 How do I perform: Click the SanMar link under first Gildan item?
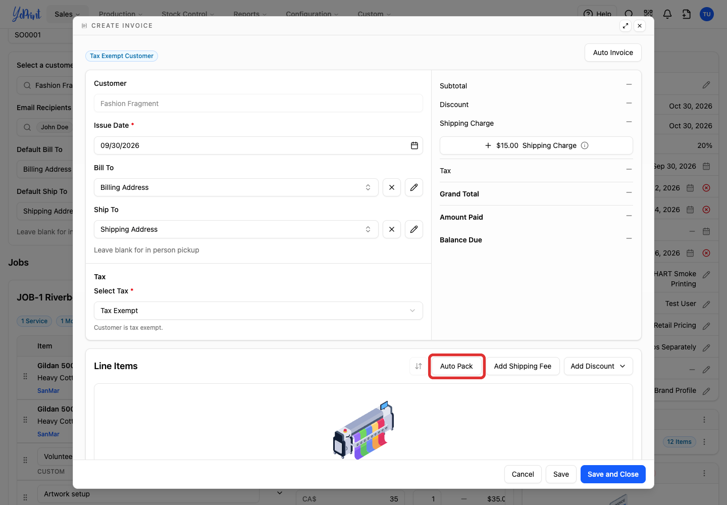[x=48, y=391]
